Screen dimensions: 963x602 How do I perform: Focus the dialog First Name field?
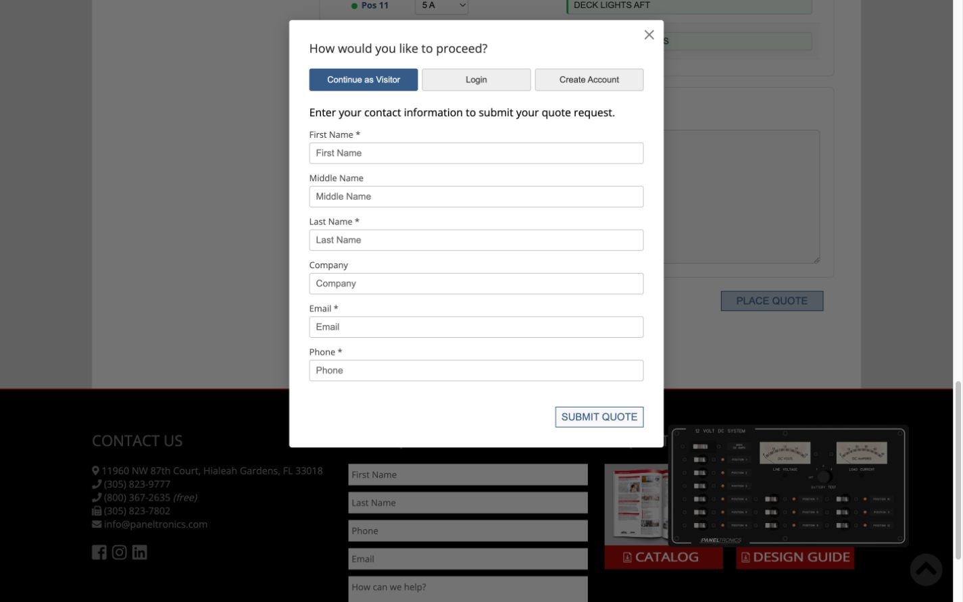coord(476,153)
